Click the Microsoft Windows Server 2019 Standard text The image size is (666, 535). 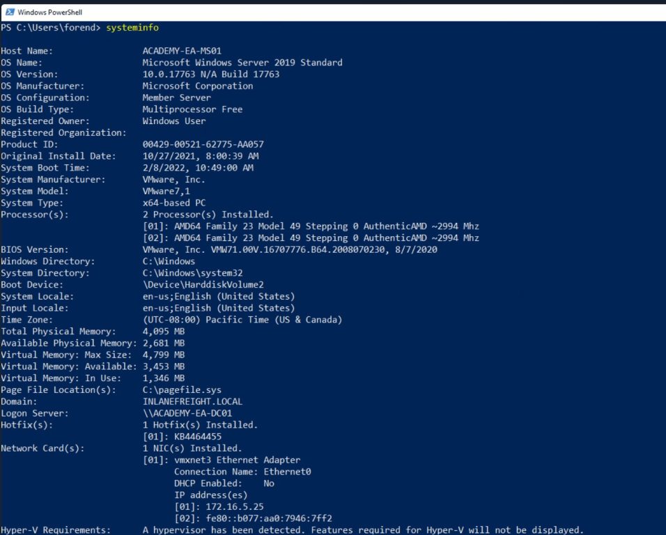242,63
